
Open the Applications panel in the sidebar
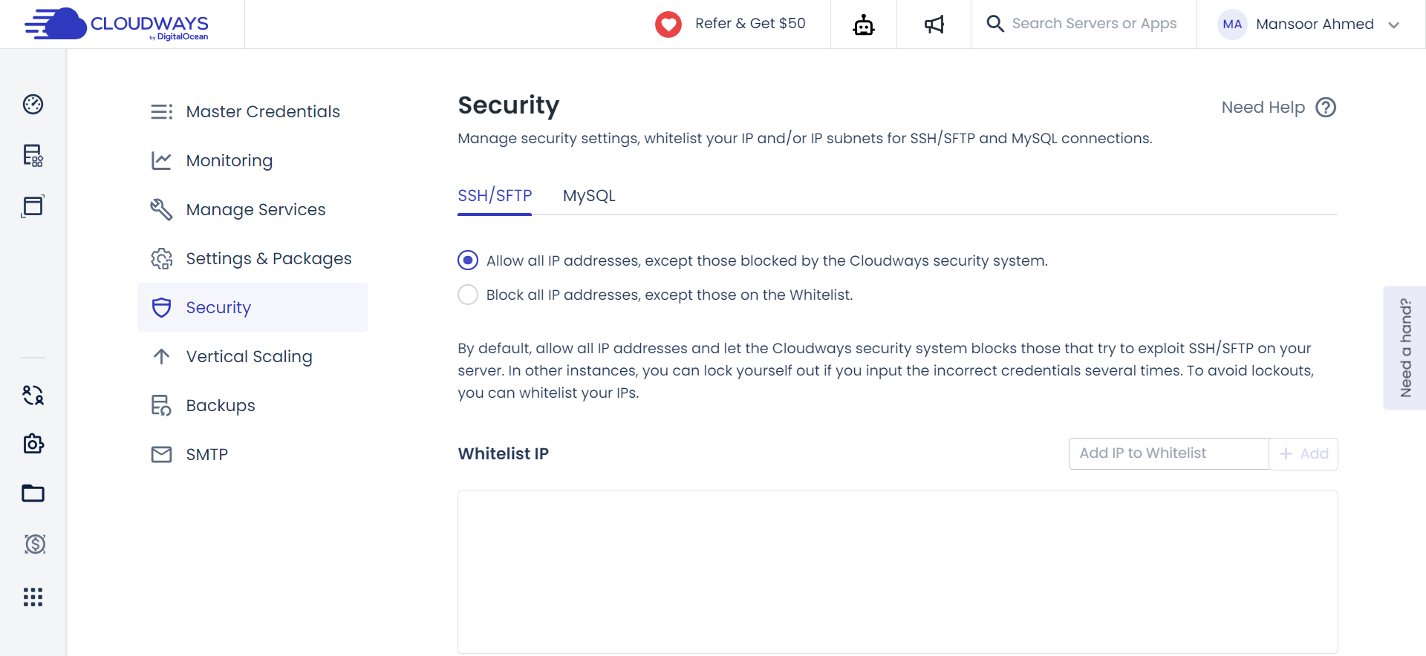33,206
